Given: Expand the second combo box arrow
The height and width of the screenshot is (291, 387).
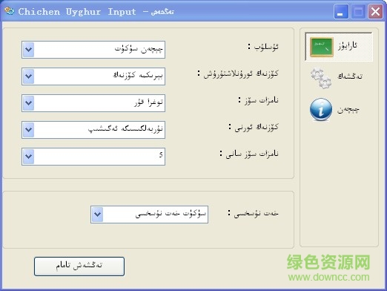Looking at the screenshot, I should point(29,76).
